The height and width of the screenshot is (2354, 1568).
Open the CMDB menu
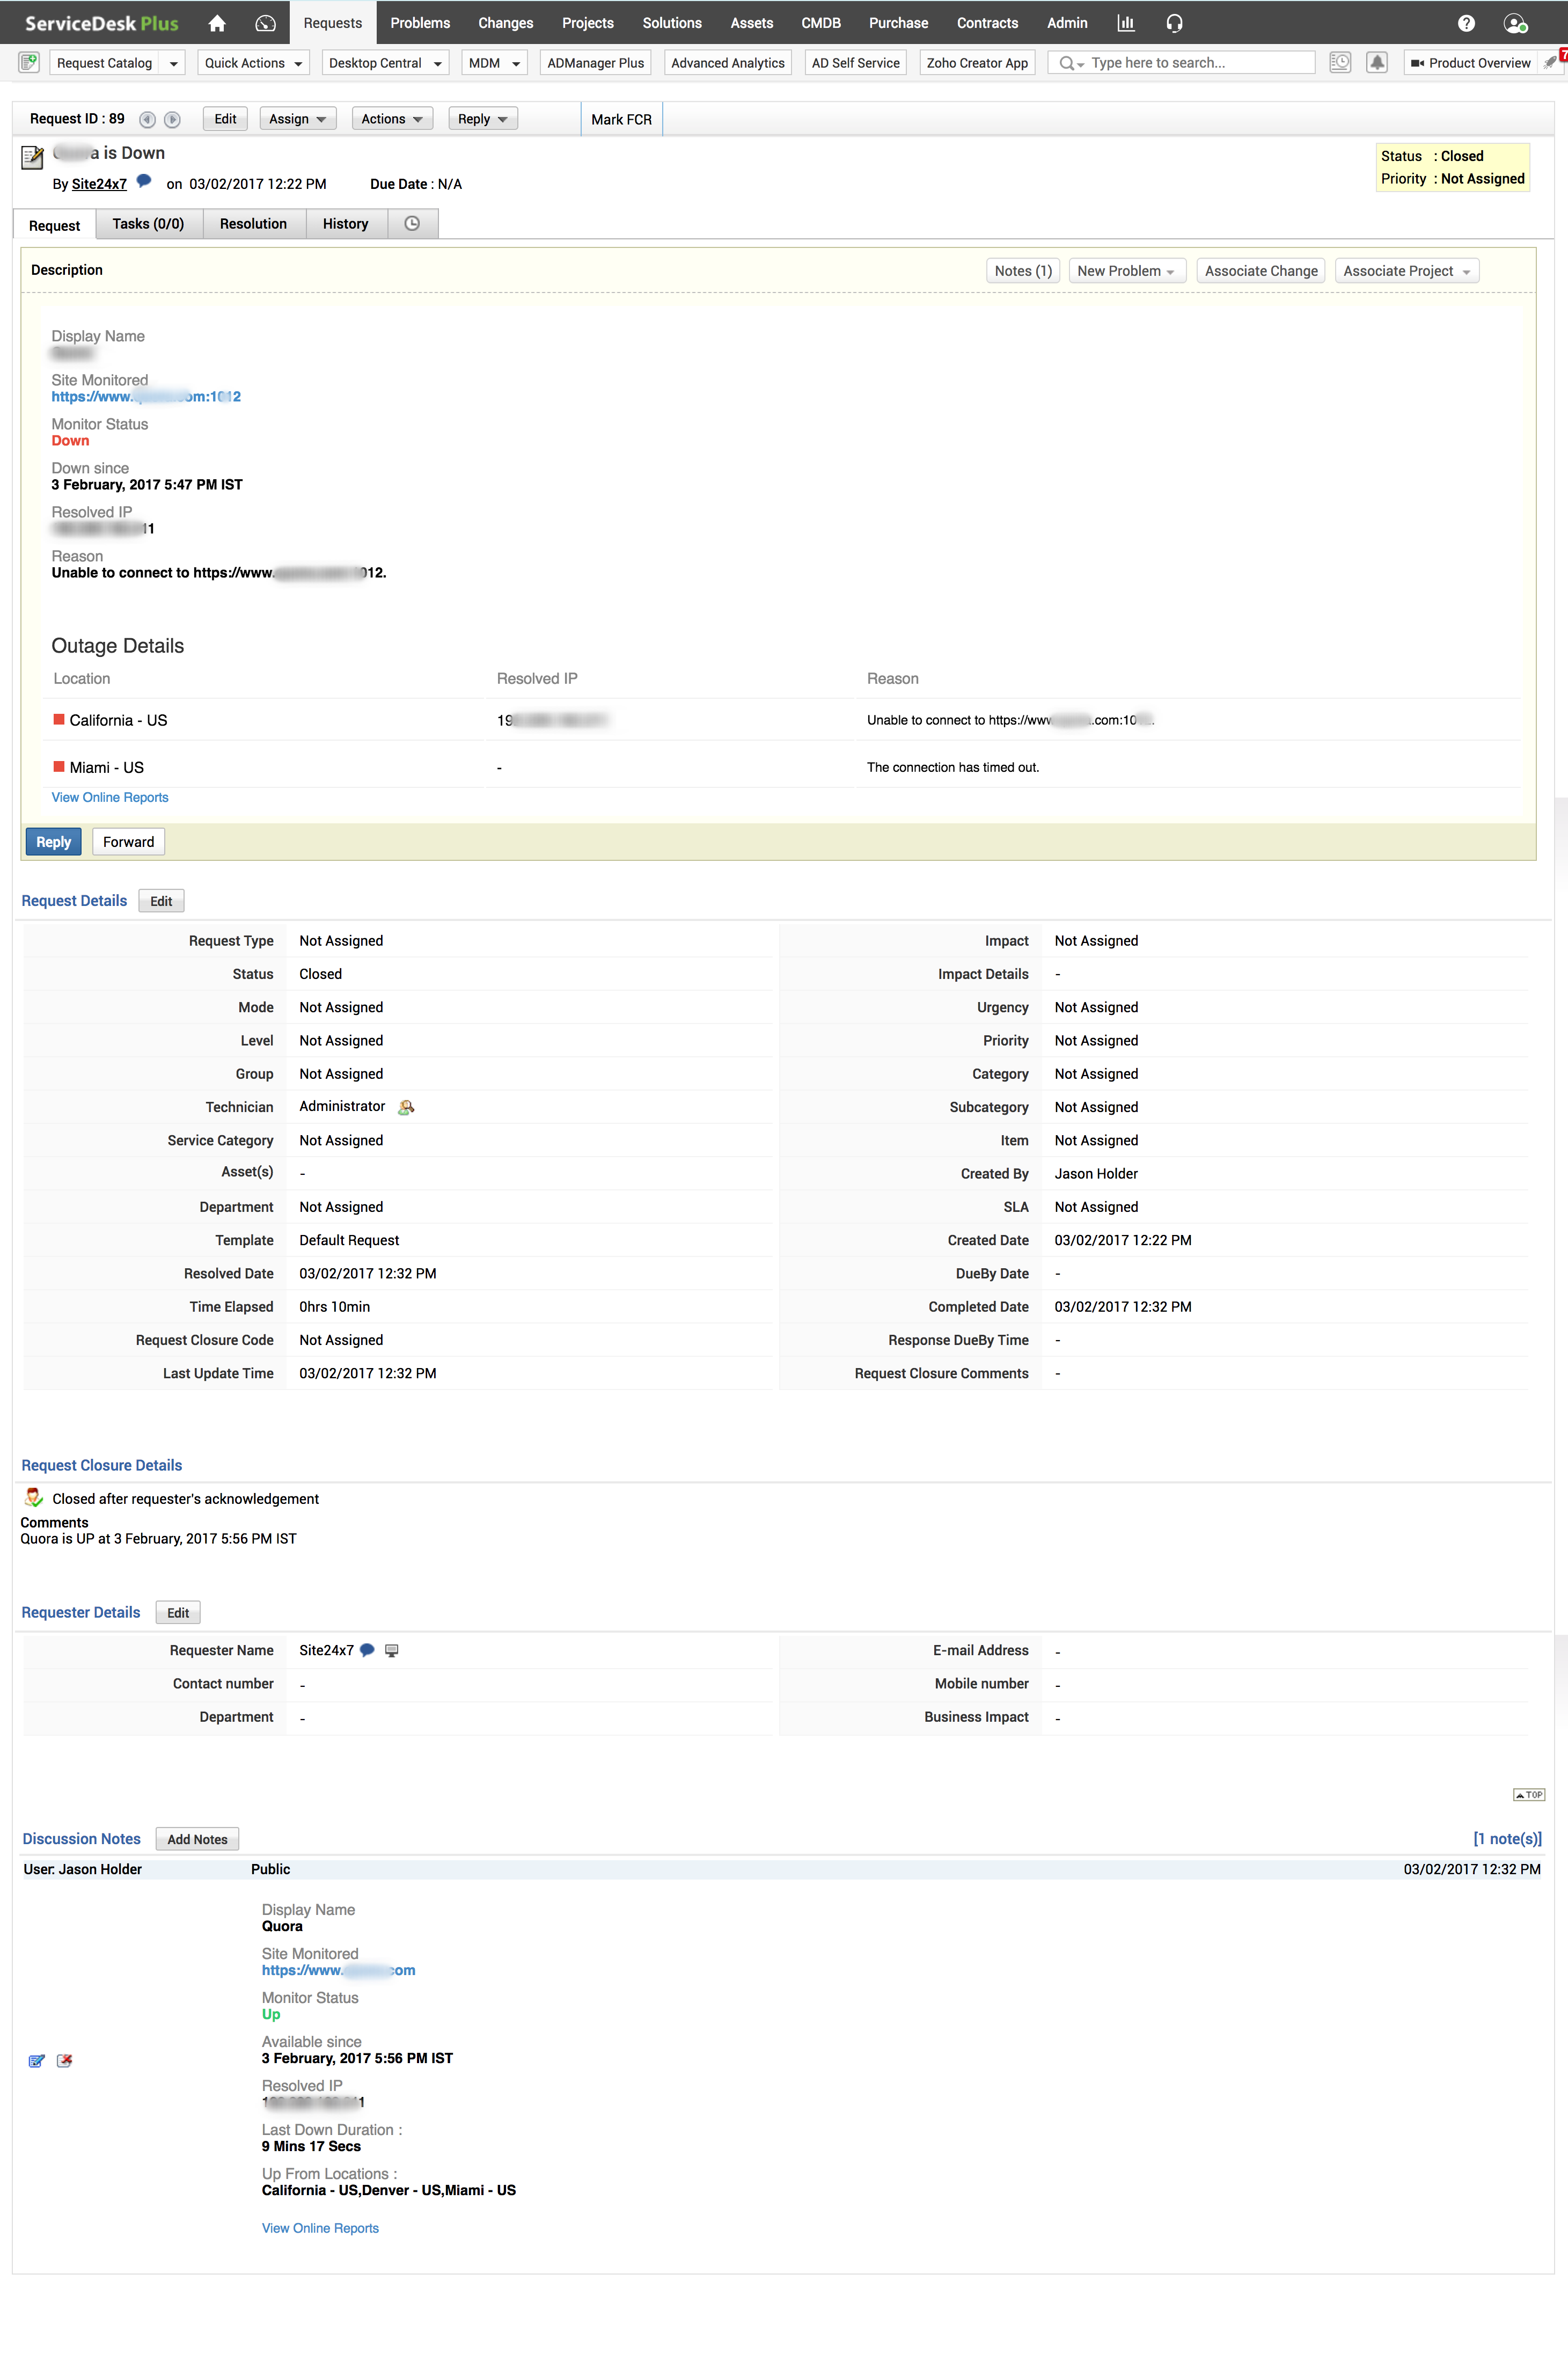tap(820, 22)
